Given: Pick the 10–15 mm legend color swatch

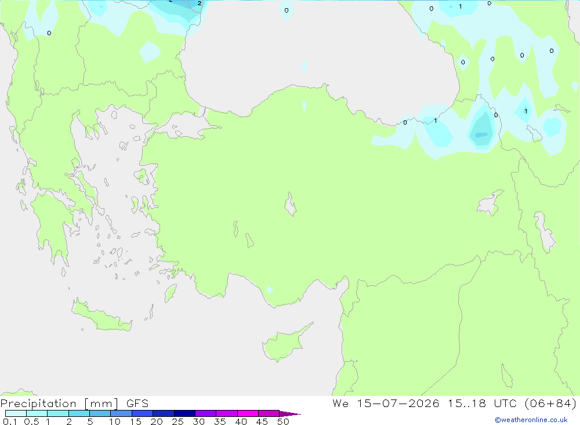Looking at the screenshot, I should (x=121, y=413).
